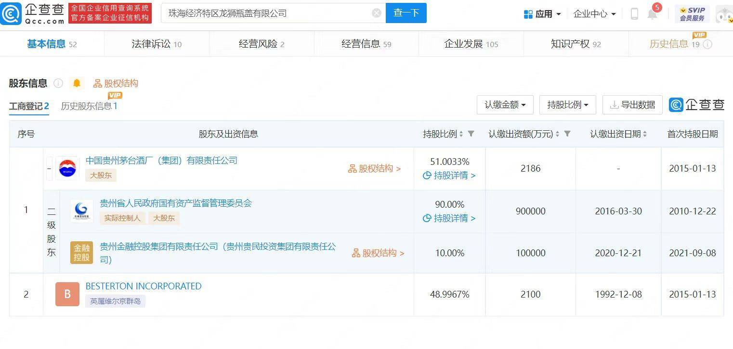733x349 pixels.
Task: Click the user avatar in header
Action: 724,14
